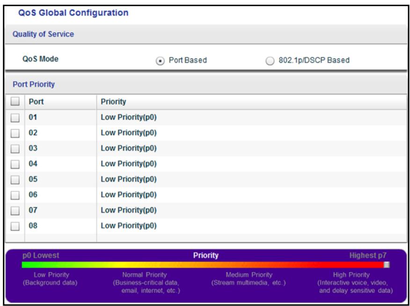The width and height of the screenshot is (410, 306).
Task: Click Low Priority(p0) value for port 04
Action: tap(129, 164)
